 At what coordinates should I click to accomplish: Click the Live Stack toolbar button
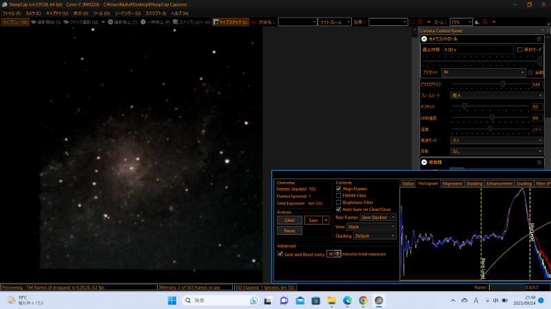[231, 22]
